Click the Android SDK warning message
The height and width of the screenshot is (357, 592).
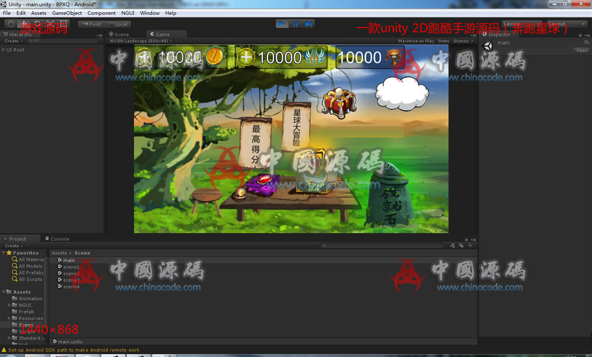pos(71,350)
